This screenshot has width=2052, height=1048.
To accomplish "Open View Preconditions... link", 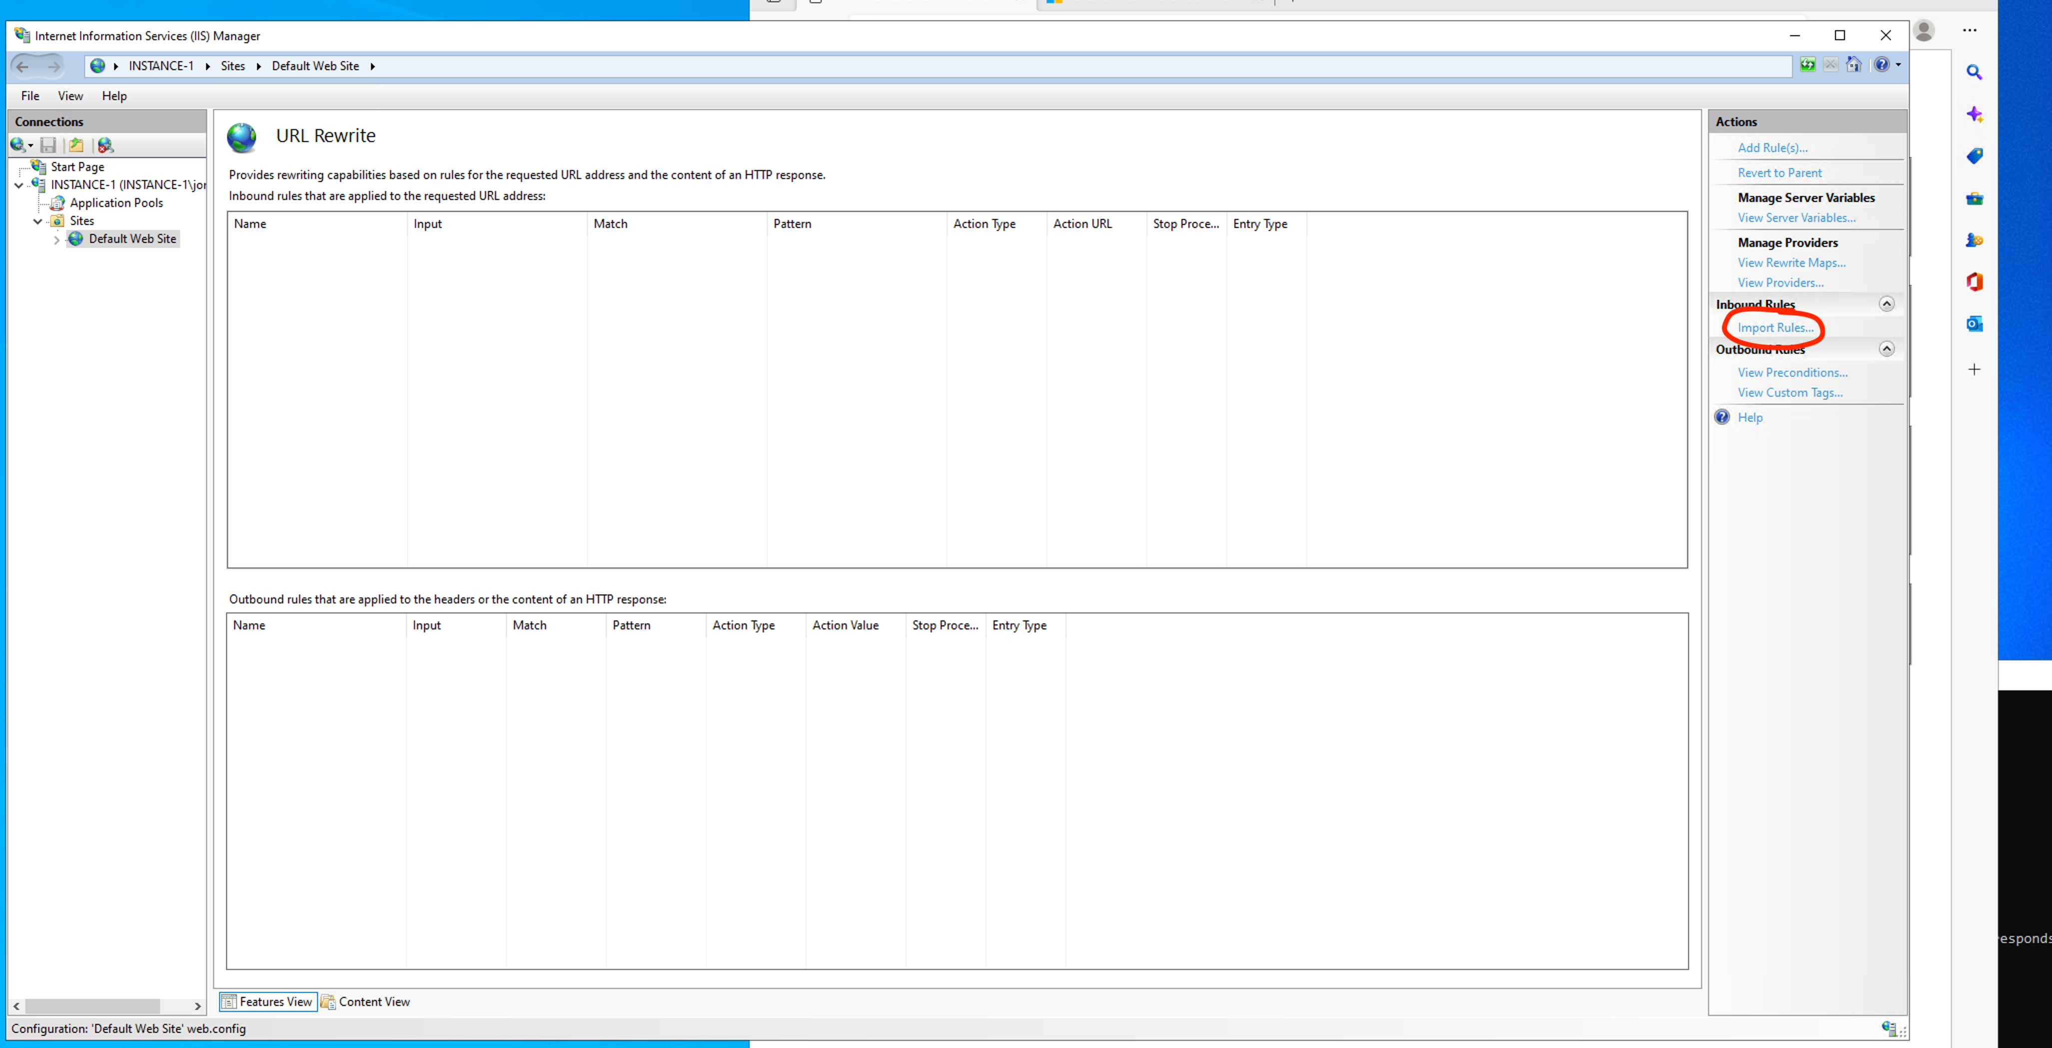I will coord(1792,373).
